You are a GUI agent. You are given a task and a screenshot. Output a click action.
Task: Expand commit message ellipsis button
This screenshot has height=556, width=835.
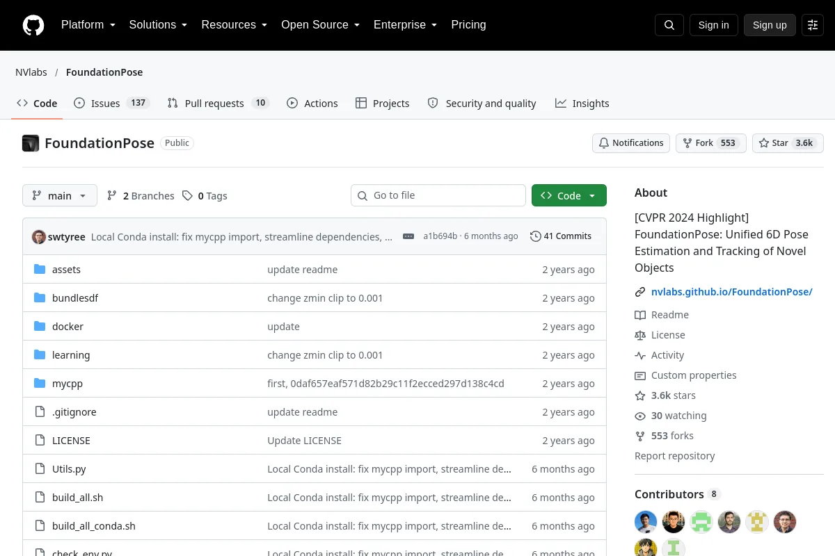(x=408, y=236)
